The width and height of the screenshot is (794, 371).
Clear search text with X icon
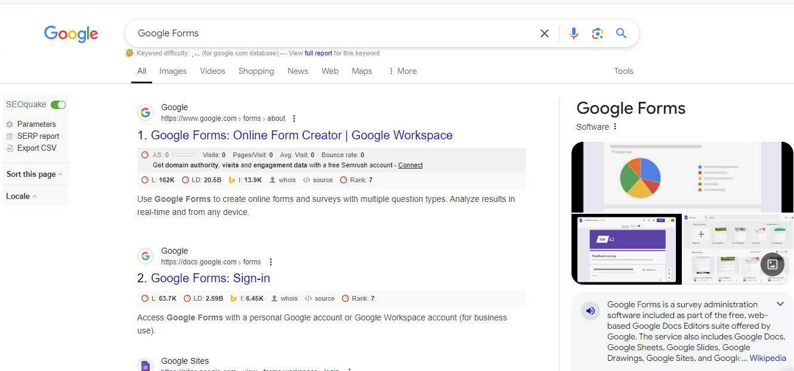544,33
